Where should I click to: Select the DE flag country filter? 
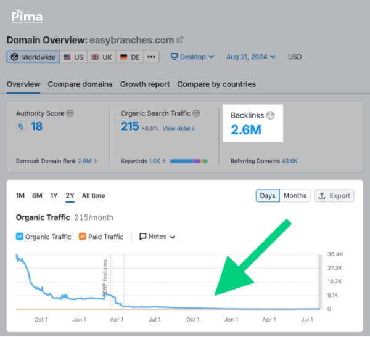click(129, 57)
